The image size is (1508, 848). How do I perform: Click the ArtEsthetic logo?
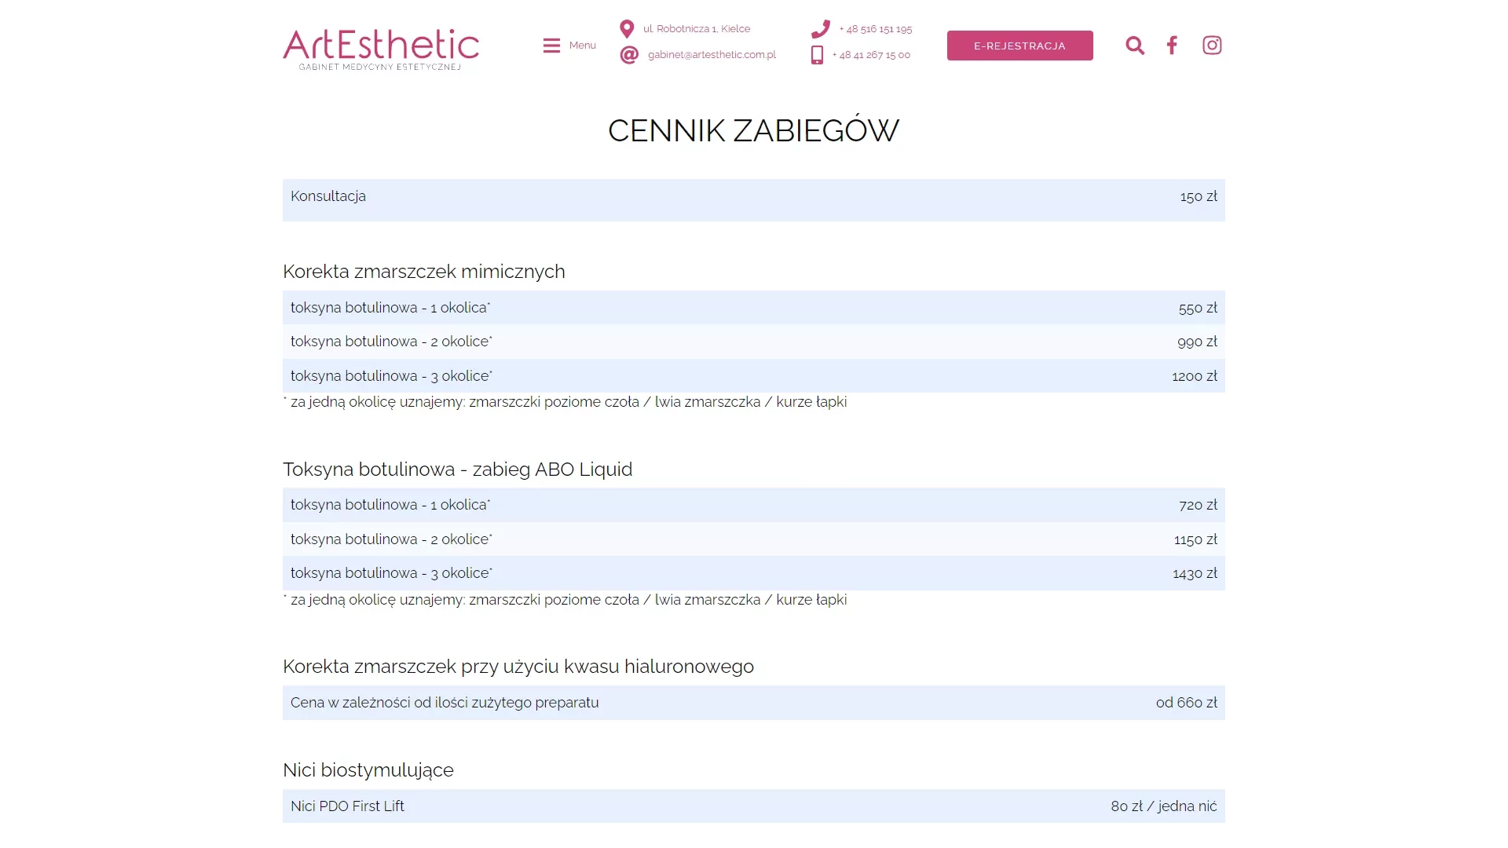pyautogui.click(x=381, y=49)
